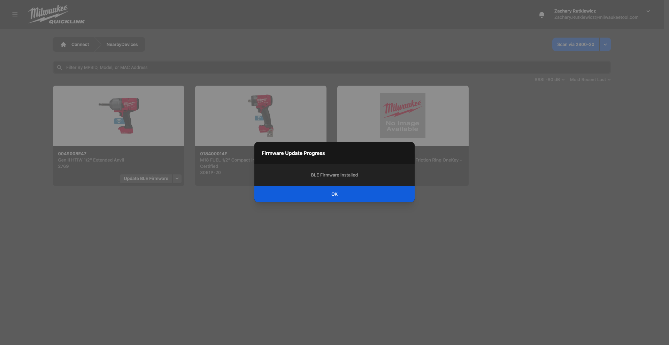Image resolution: width=669 pixels, height=345 pixels.
Task: Click model number 2769
Action: (x=63, y=166)
